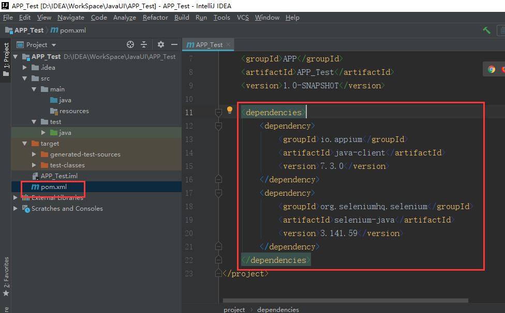
Task: Expand the .idea folder
Action: (25, 68)
